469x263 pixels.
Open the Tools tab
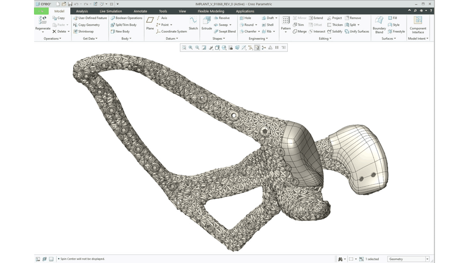(163, 11)
